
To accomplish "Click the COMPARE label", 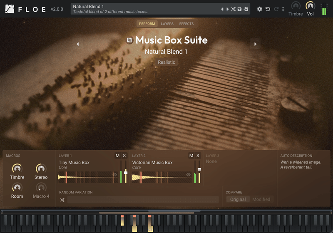I will tap(234, 192).
